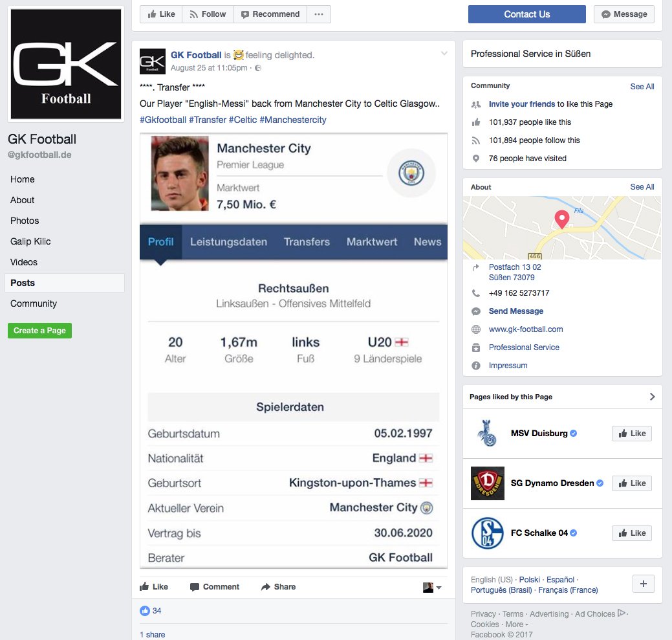Click the #Celtic hashtag
This screenshot has height=640, width=672.
pyautogui.click(x=243, y=120)
